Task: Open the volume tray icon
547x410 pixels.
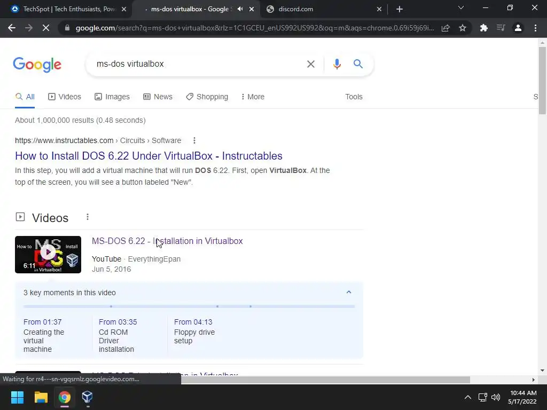Action: (496, 397)
